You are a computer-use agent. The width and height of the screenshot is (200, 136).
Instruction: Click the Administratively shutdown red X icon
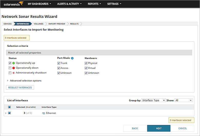pos(14,73)
